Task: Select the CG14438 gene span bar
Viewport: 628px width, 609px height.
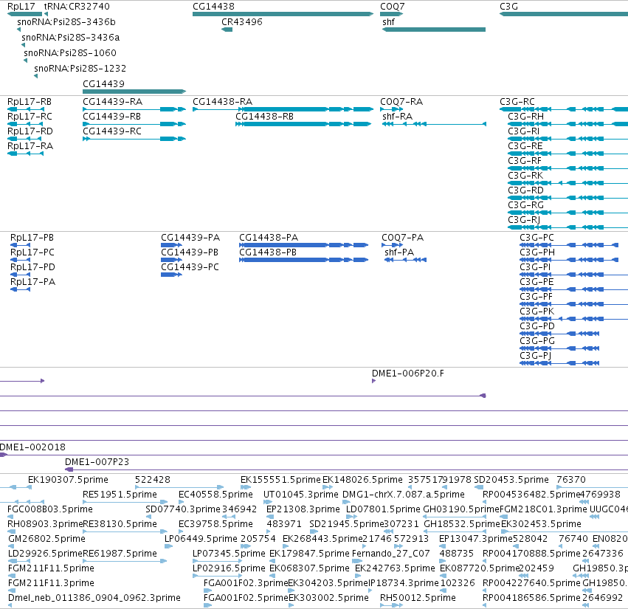Action: [x=283, y=14]
